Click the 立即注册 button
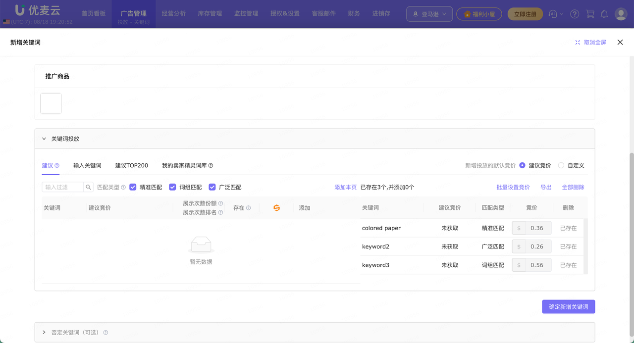The height and width of the screenshot is (343, 634). 525,14
